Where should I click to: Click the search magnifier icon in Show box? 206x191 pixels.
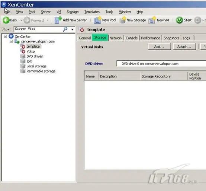coord(65,29)
